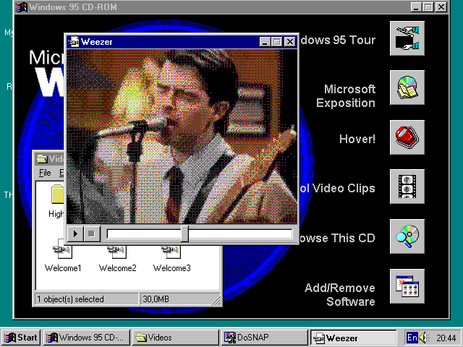Open the Microsoft Exposition icon
The height and width of the screenshot is (347, 463).
(x=407, y=88)
